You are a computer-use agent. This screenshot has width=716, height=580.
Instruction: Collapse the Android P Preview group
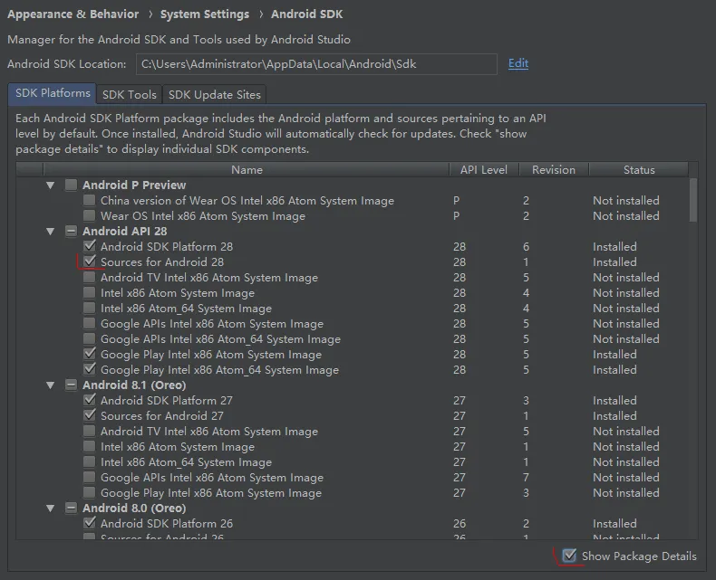click(51, 185)
